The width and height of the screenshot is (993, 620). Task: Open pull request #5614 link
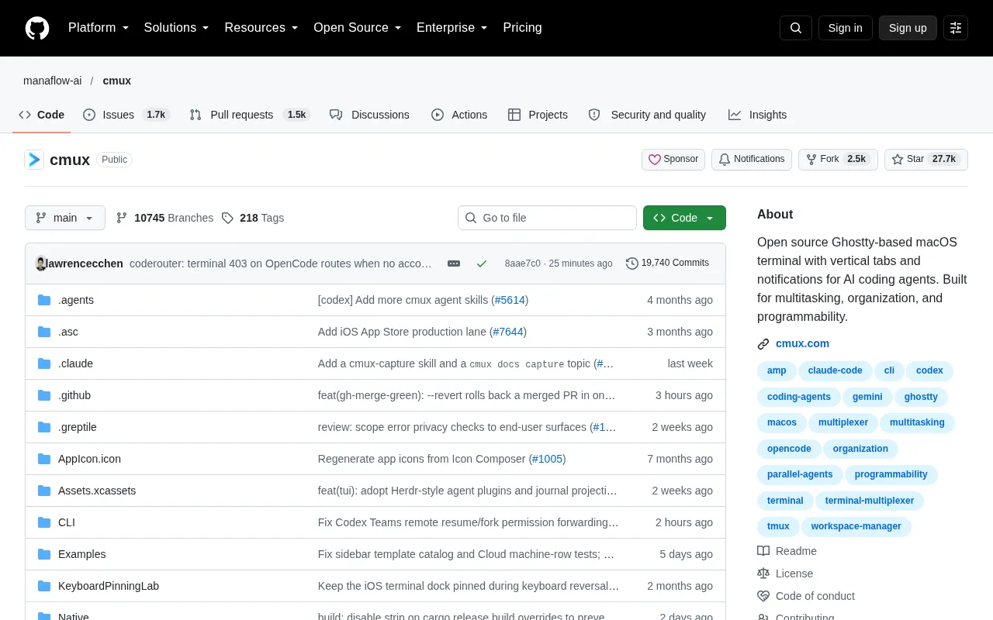509,300
